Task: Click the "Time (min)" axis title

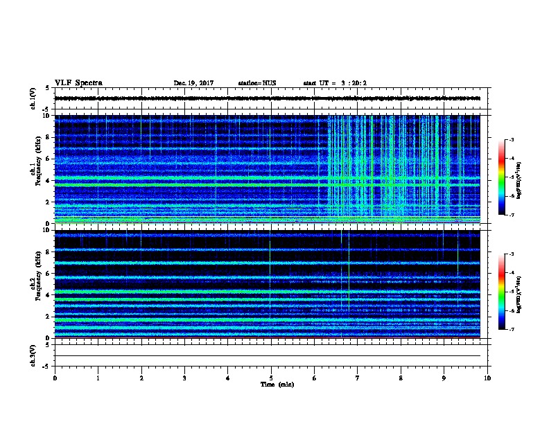Action: click(x=277, y=385)
